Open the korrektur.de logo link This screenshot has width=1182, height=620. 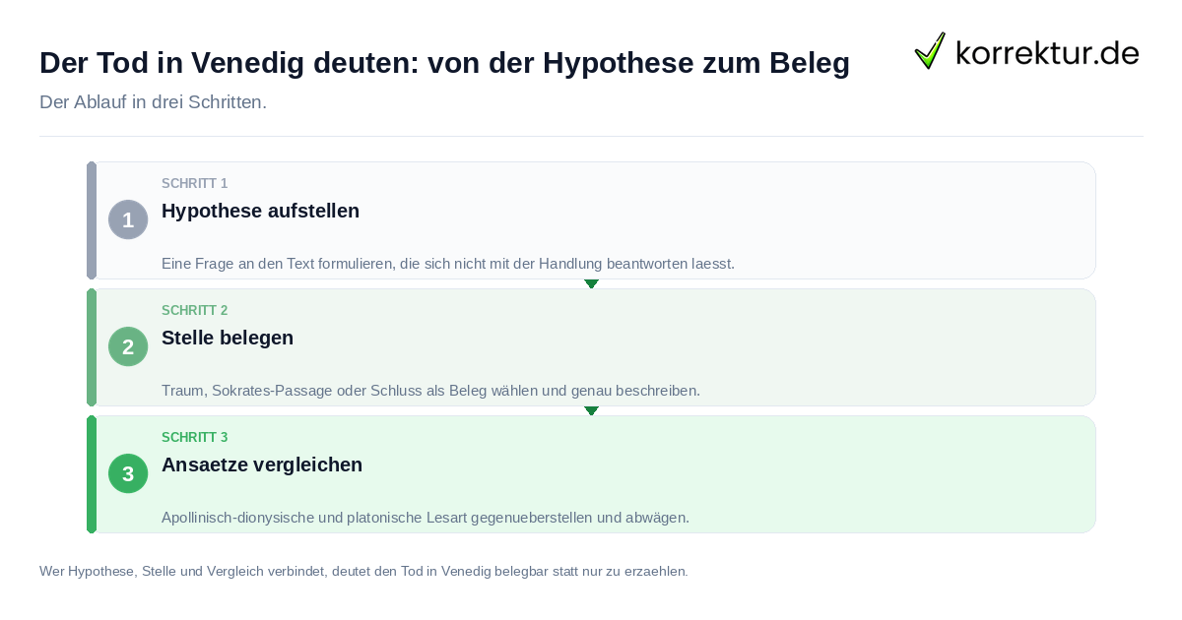pos(1027,51)
